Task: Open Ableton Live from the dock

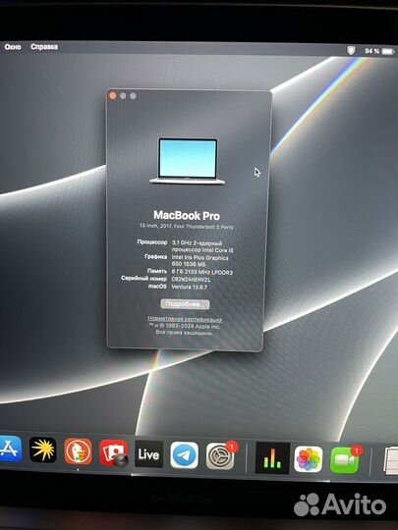Action: [x=148, y=454]
